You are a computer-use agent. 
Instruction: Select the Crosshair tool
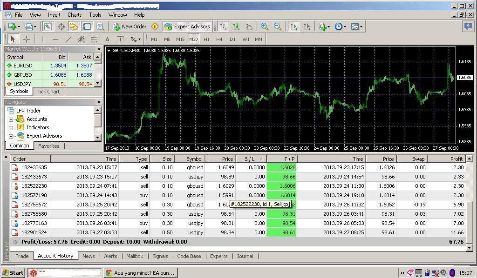[x=27, y=39]
